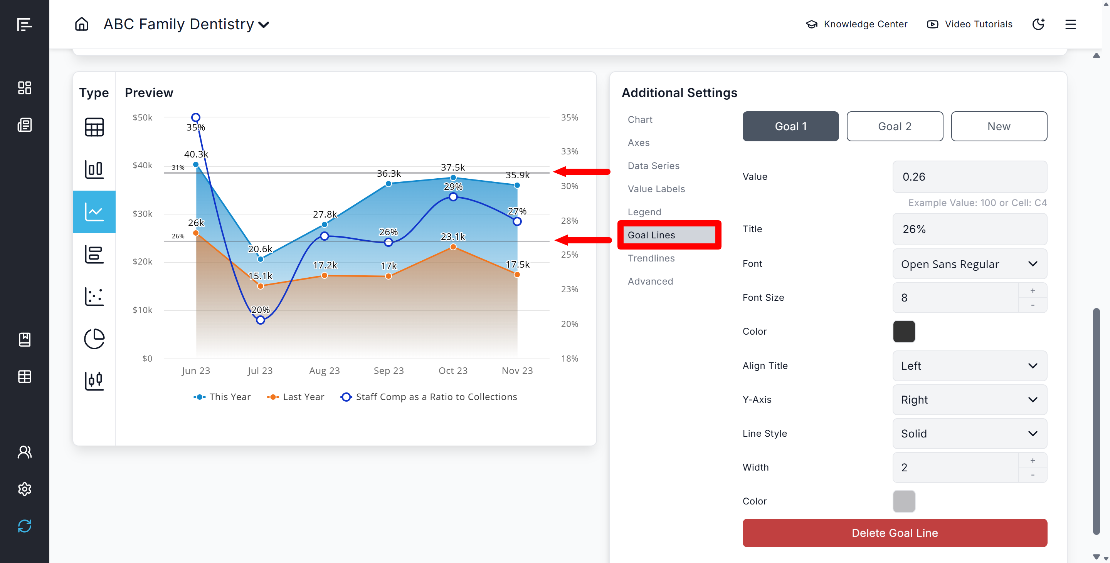Select the candlestick chart type icon
1110x563 pixels.
tap(94, 381)
